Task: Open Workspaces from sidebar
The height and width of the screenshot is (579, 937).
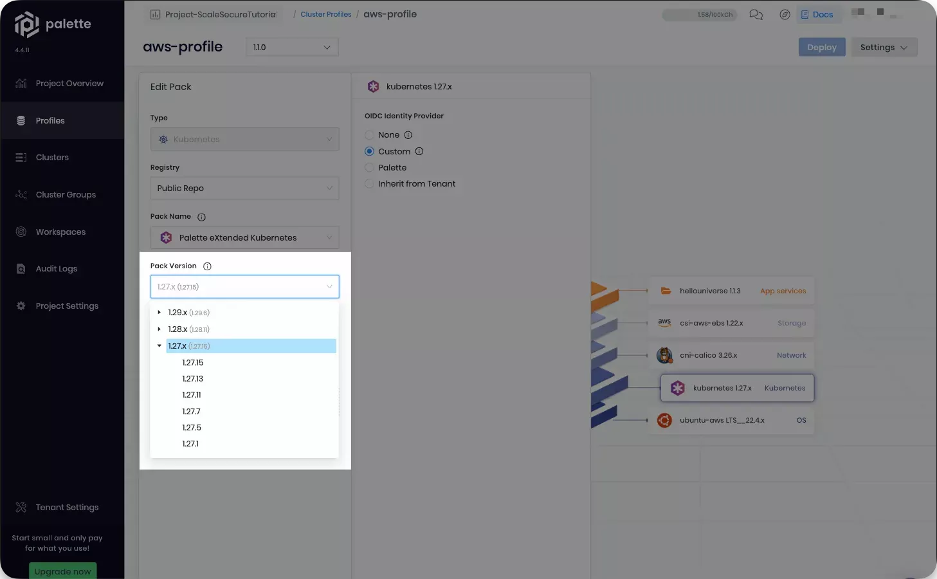Action: [62, 232]
